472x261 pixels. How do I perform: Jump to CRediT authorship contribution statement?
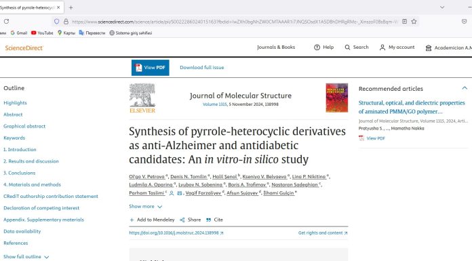coord(51,197)
